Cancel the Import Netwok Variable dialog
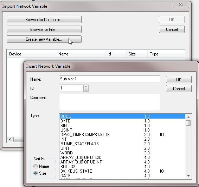The image size is (199, 187). (172, 29)
